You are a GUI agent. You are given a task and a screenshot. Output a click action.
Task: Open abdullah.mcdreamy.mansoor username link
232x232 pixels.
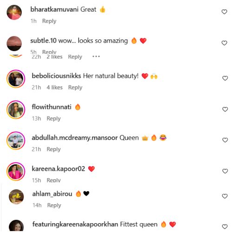click(x=75, y=138)
